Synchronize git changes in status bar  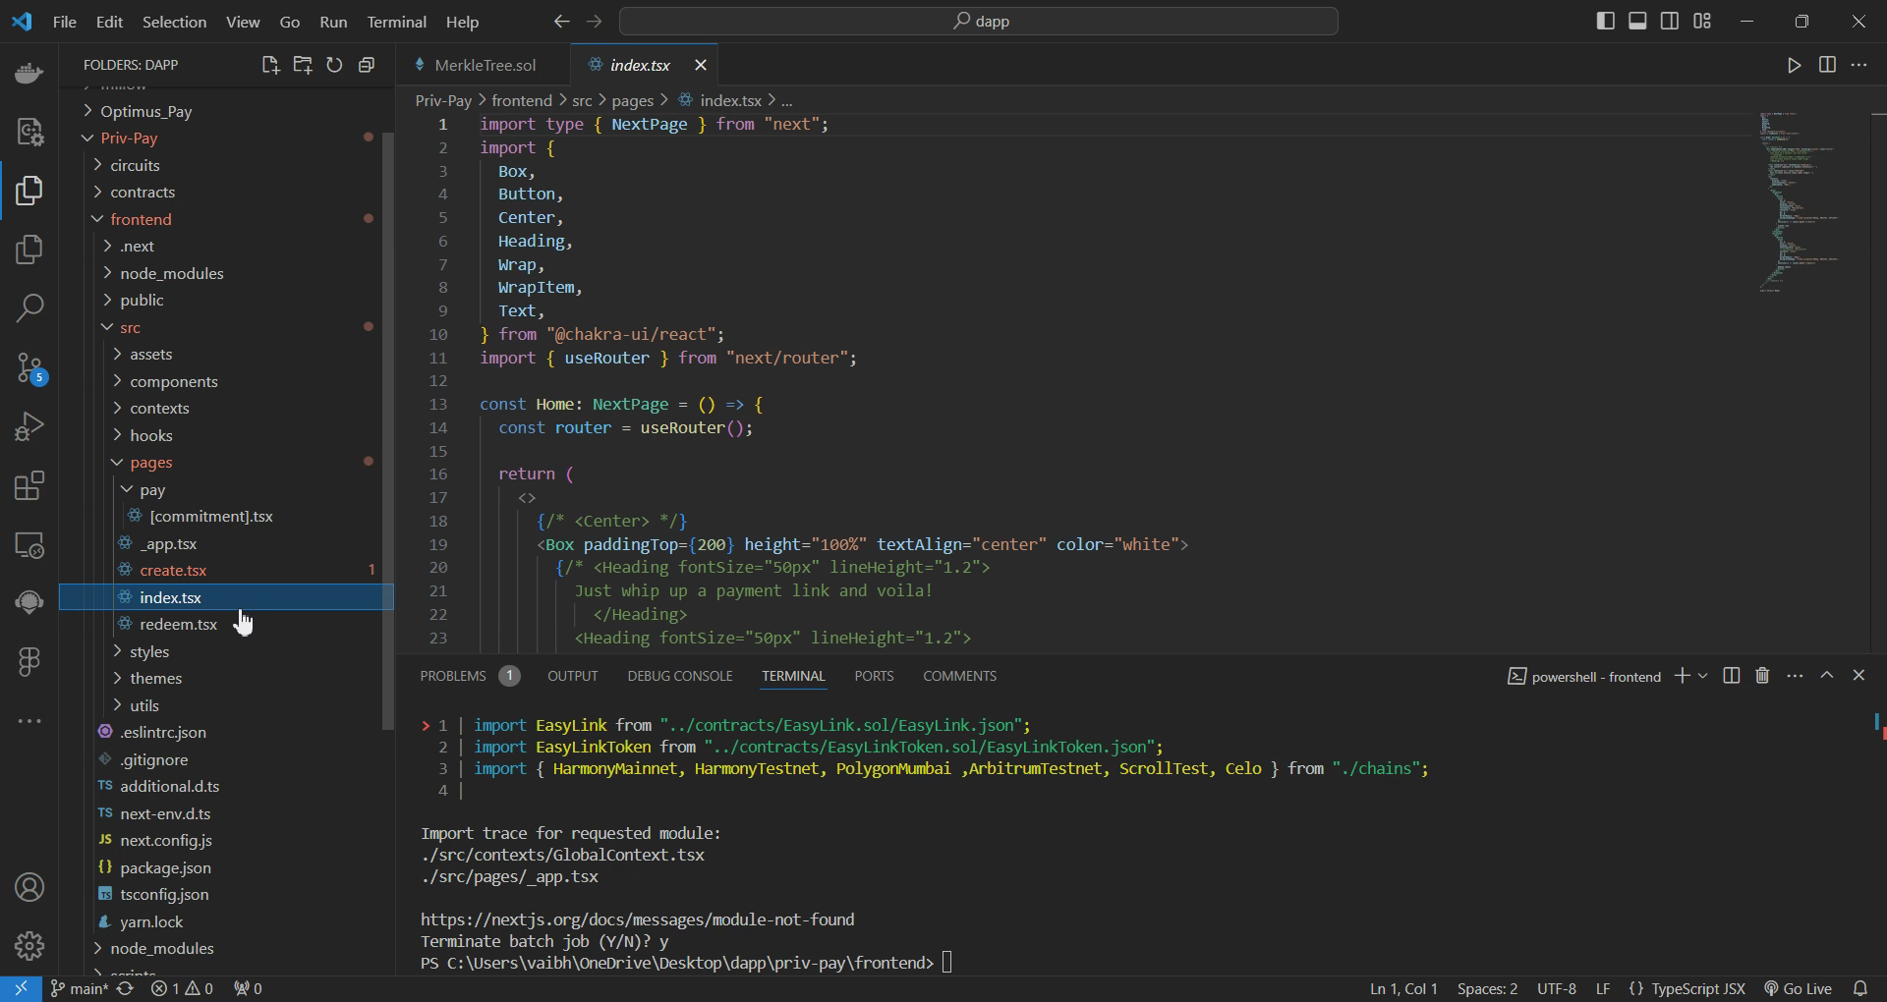(125, 989)
